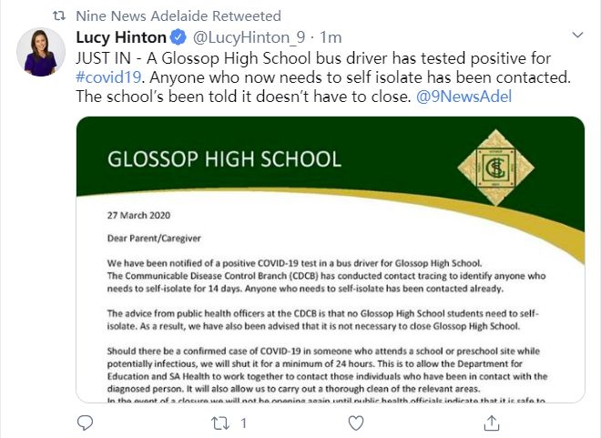Screen dimensions: 601x438
Task: Like the tweet with the heart icon
Action: [356, 423]
